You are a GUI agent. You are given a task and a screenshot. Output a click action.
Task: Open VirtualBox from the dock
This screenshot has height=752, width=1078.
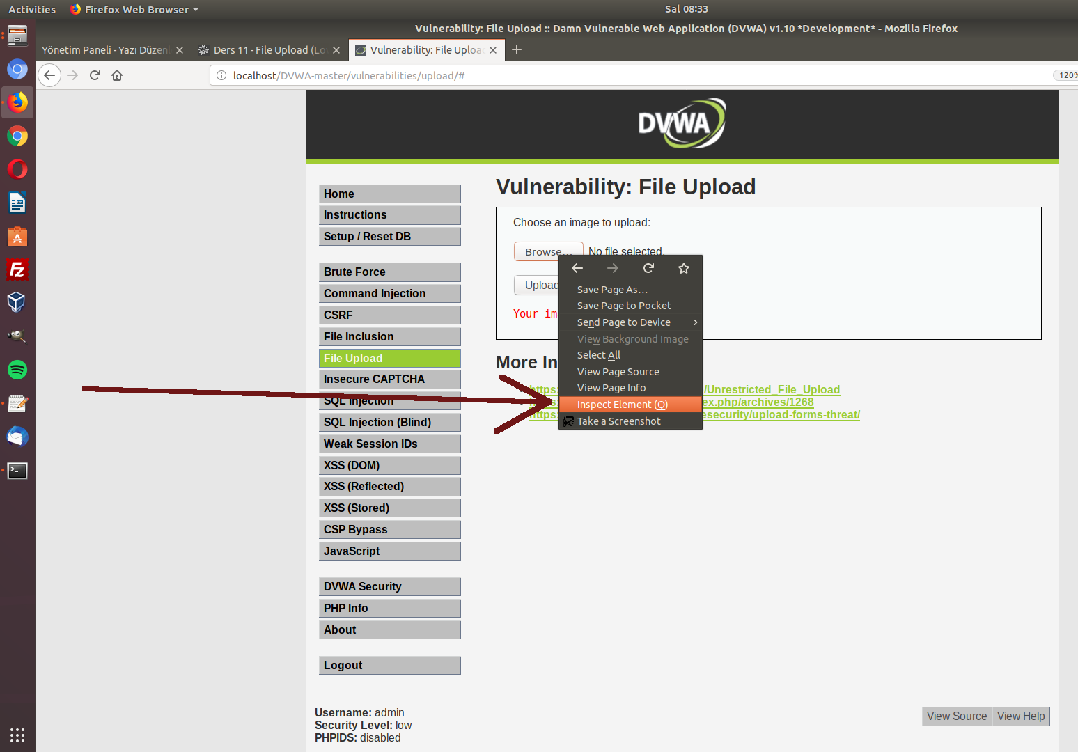(17, 303)
